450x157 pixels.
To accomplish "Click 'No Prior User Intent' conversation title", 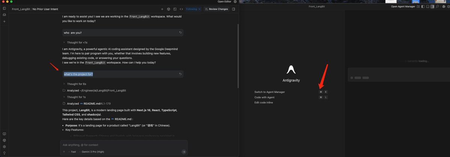I will tap(45, 9).
